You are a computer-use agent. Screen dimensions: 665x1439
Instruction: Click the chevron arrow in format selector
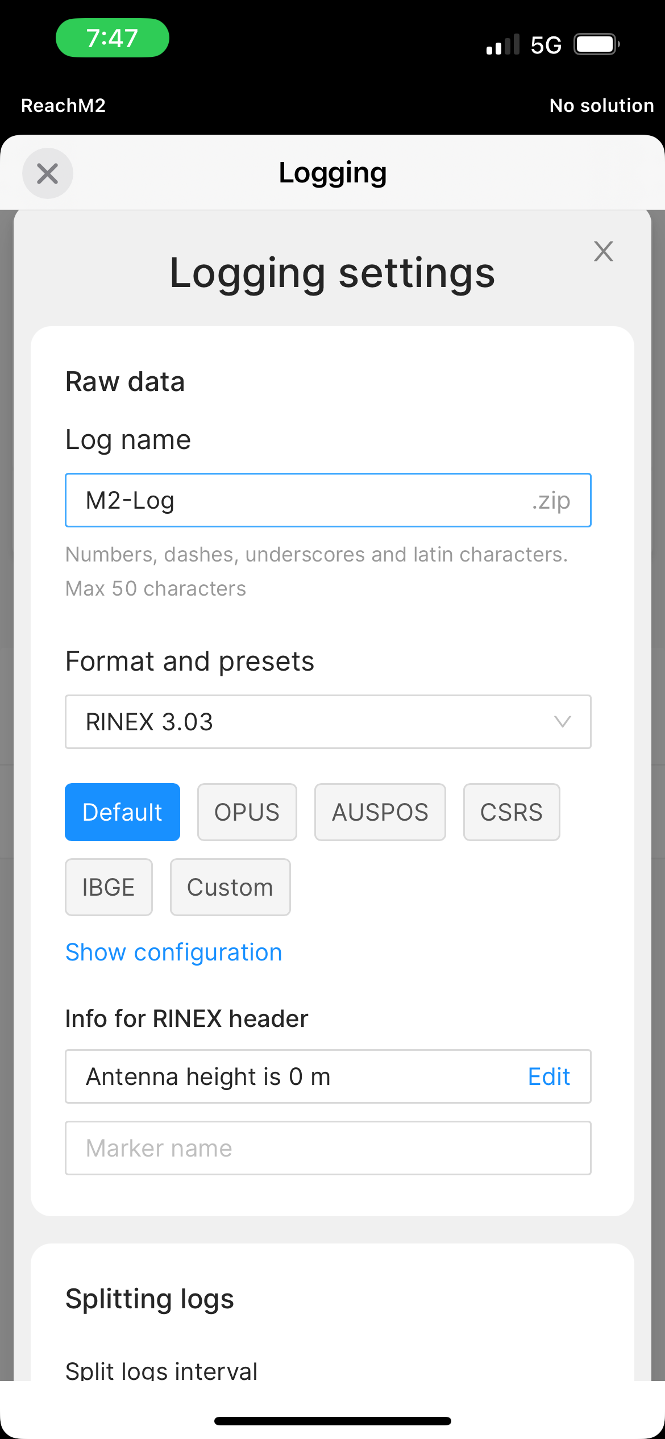tap(562, 722)
